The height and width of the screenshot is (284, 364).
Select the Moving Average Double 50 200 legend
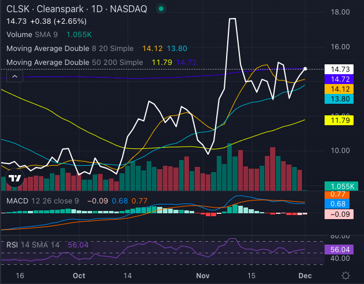click(x=74, y=61)
